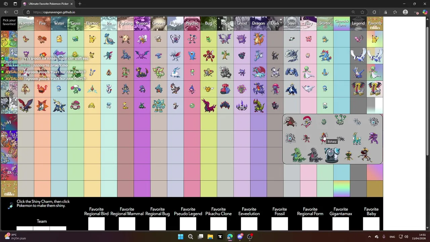The height and width of the screenshot is (242, 430).
Task: Select Metagross in the Steel column
Action: pos(292,72)
